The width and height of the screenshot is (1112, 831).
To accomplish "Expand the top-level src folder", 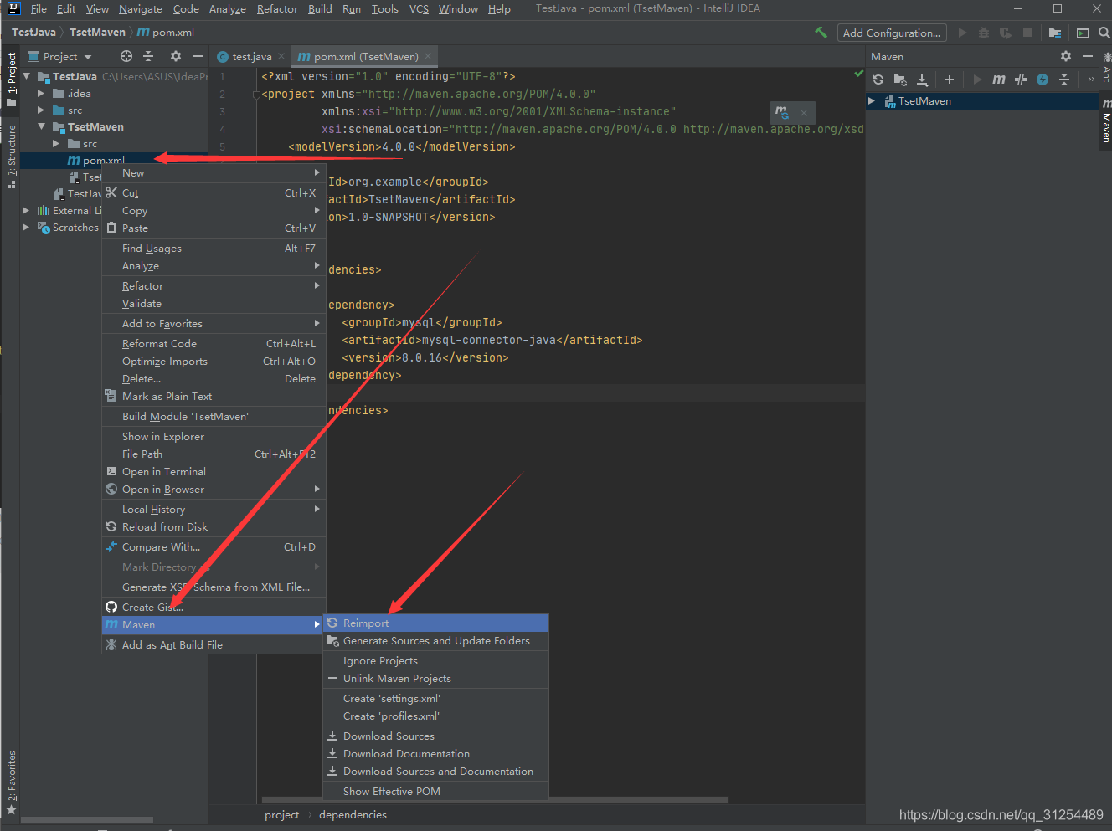I will point(41,110).
